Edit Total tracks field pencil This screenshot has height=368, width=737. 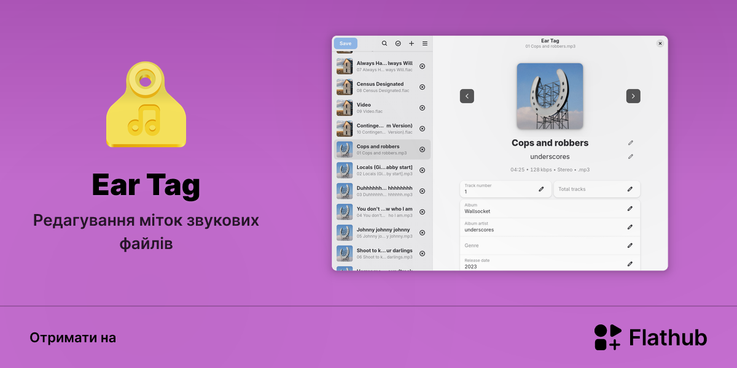point(630,189)
